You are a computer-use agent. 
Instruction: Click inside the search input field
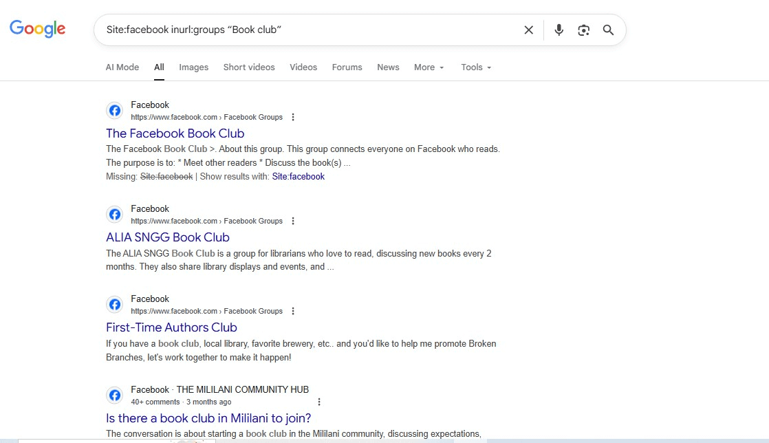(x=310, y=30)
